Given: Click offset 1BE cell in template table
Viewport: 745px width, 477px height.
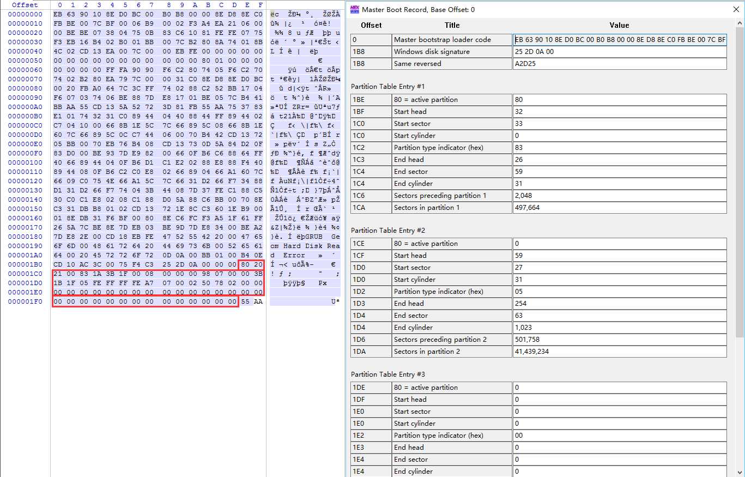Looking at the screenshot, I should [x=371, y=100].
